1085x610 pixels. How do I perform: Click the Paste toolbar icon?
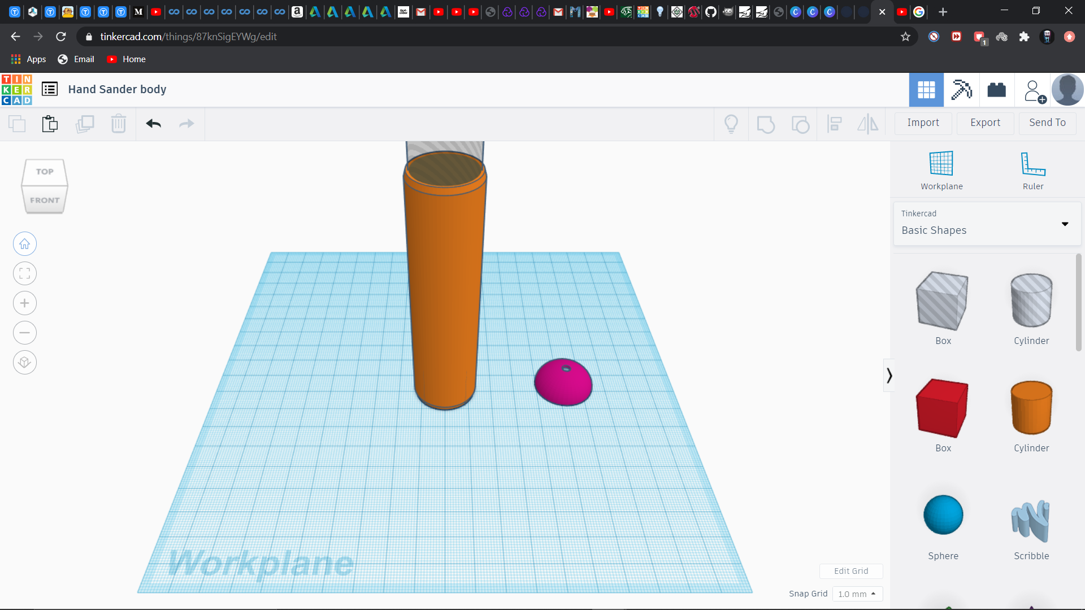tap(50, 123)
